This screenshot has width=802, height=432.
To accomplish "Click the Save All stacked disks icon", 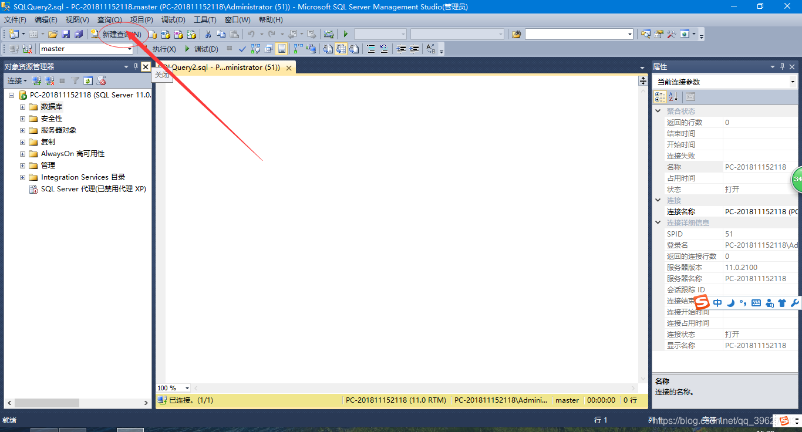I will point(78,34).
